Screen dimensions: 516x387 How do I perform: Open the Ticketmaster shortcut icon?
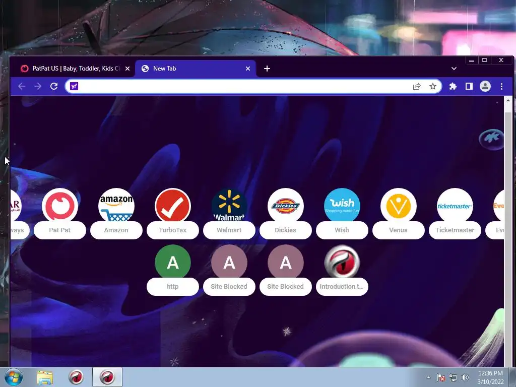(455, 206)
